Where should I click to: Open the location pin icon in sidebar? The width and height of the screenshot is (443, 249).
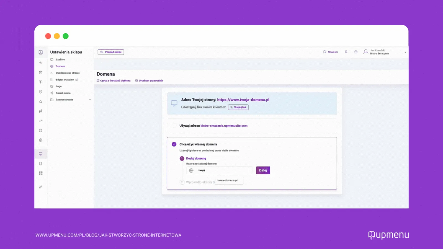[41, 92]
